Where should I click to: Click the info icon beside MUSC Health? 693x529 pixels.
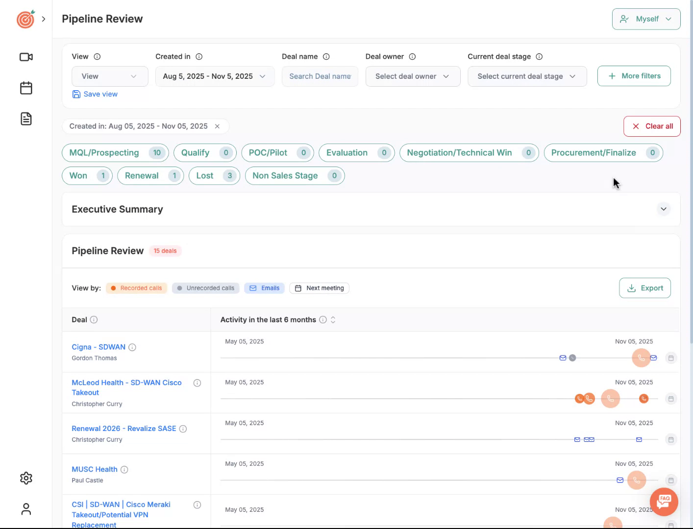[x=124, y=469]
